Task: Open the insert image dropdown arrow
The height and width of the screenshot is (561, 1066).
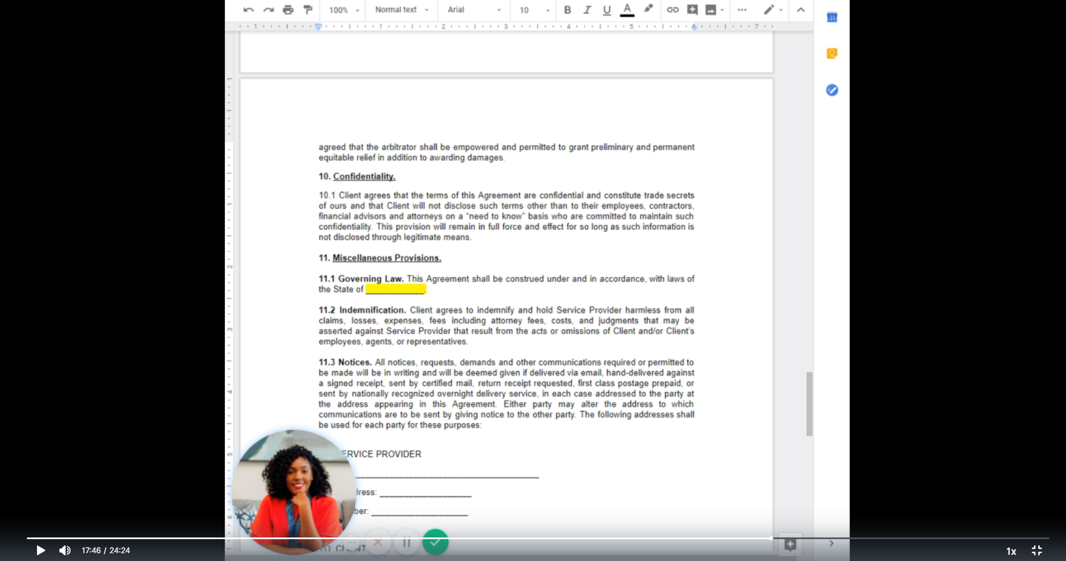Action: coord(722,10)
